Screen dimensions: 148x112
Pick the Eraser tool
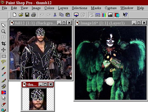4,105
